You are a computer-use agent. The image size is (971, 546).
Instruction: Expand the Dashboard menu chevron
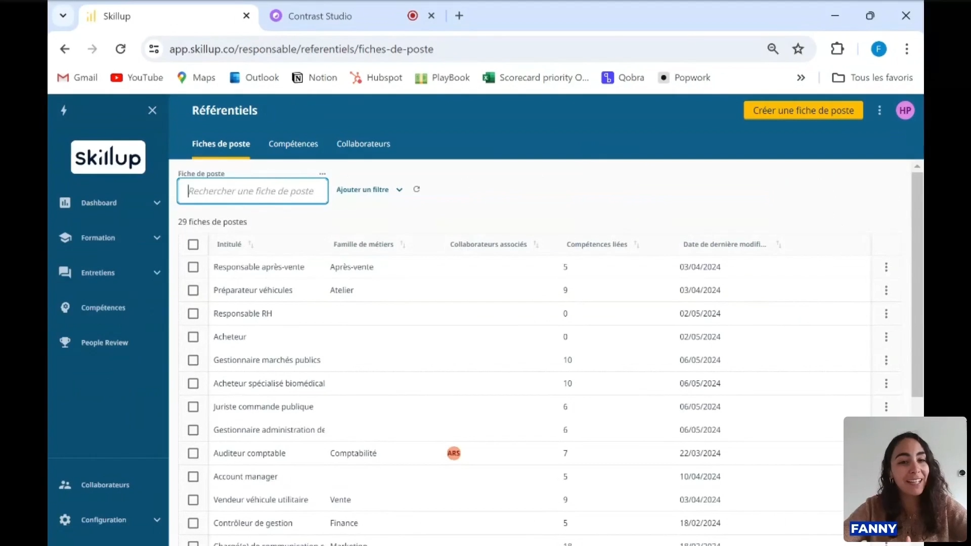[157, 203]
